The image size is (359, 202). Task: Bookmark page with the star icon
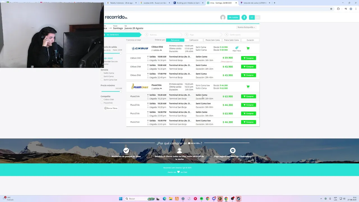pos(331,9)
